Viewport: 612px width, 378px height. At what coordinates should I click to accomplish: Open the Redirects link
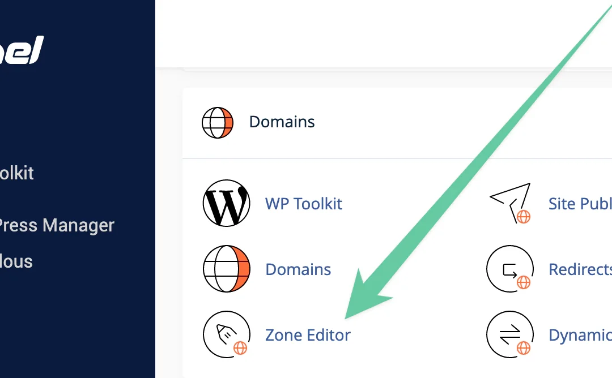(x=578, y=269)
